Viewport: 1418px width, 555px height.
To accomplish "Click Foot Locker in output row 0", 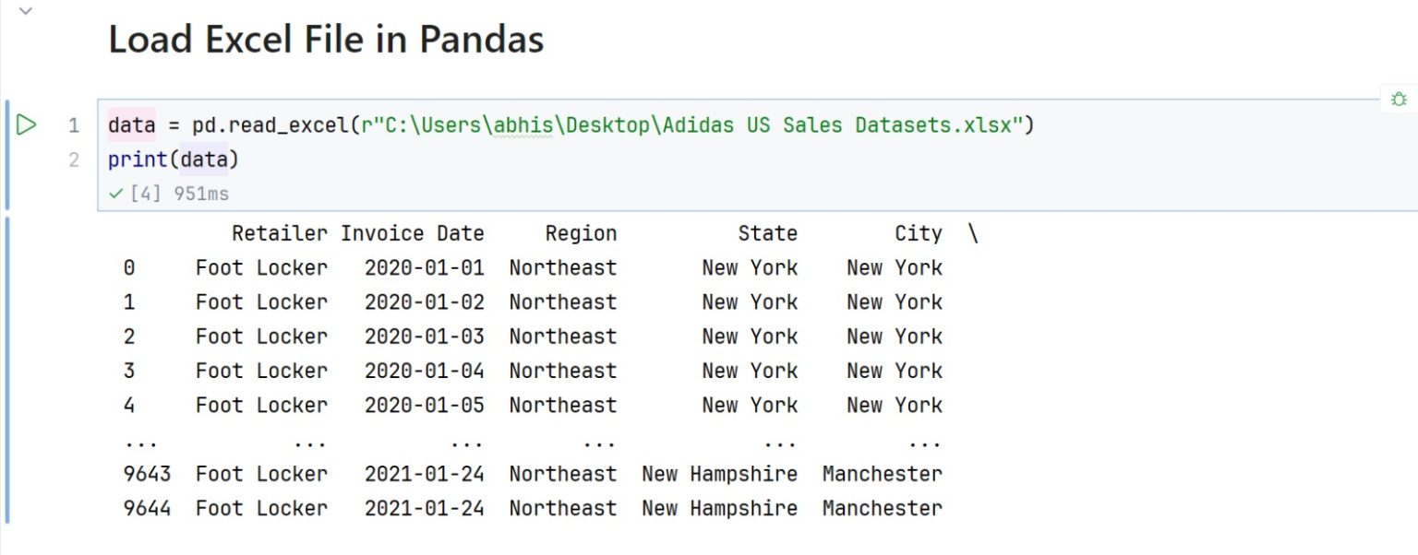I will 261,267.
